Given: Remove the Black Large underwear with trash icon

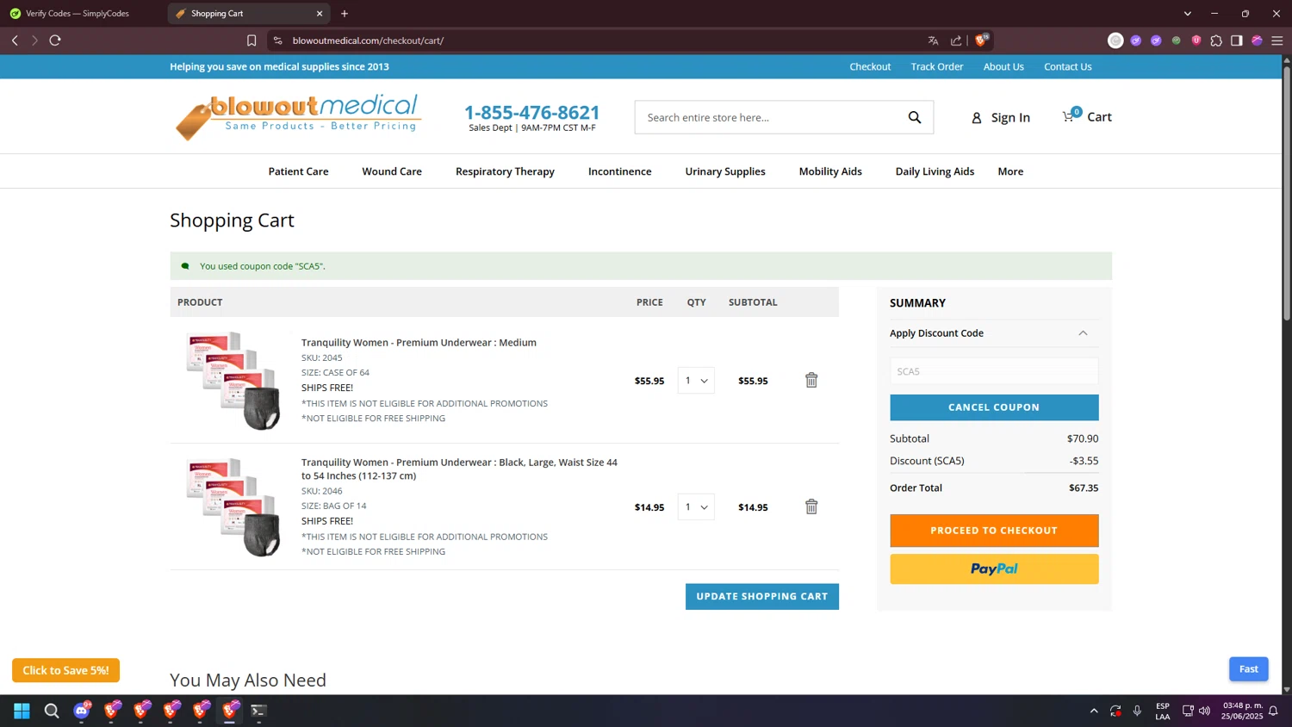Looking at the screenshot, I should click(811, 506).
